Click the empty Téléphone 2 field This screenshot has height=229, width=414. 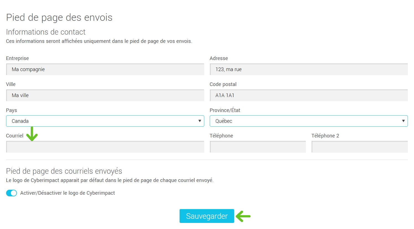(x=359, y=147)
